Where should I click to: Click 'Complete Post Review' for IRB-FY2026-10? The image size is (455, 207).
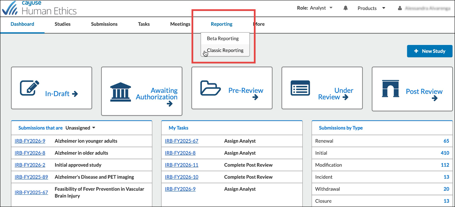click(x=248, y=177)
